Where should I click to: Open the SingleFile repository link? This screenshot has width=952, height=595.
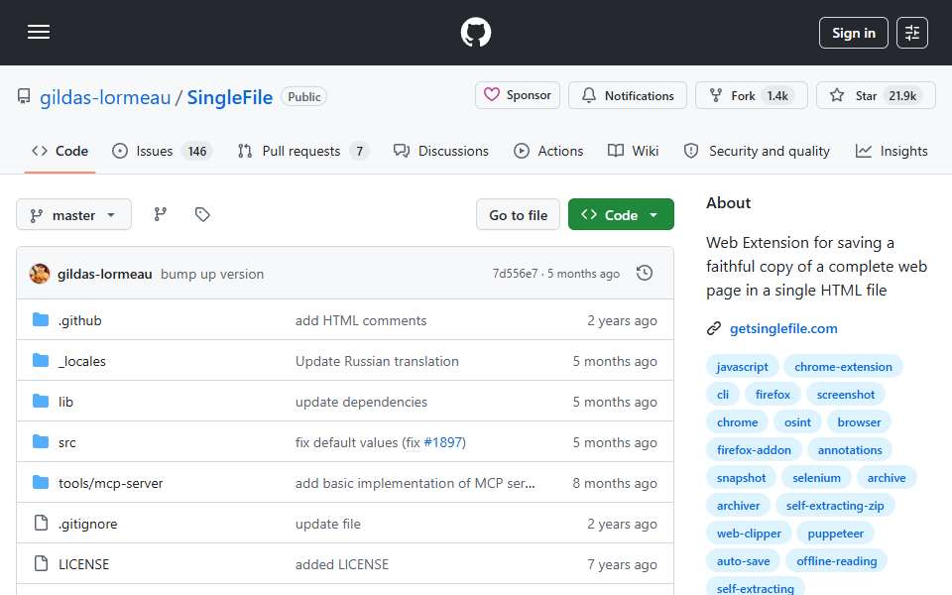pos(229,97)
